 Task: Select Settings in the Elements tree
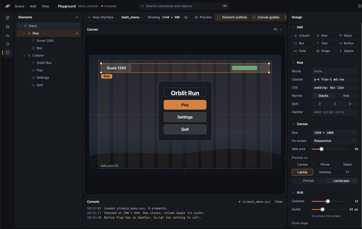tap(48, 78)
